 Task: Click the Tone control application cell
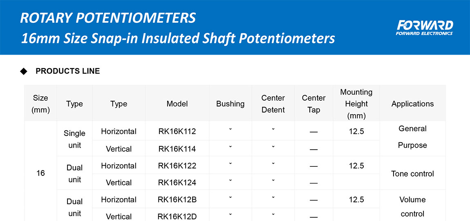pos(412,174)
